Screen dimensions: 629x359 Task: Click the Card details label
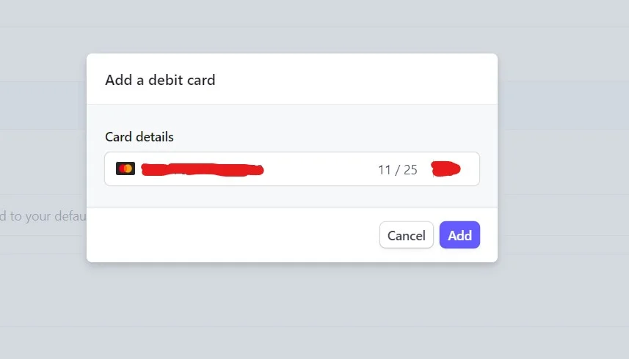point(139,137)
